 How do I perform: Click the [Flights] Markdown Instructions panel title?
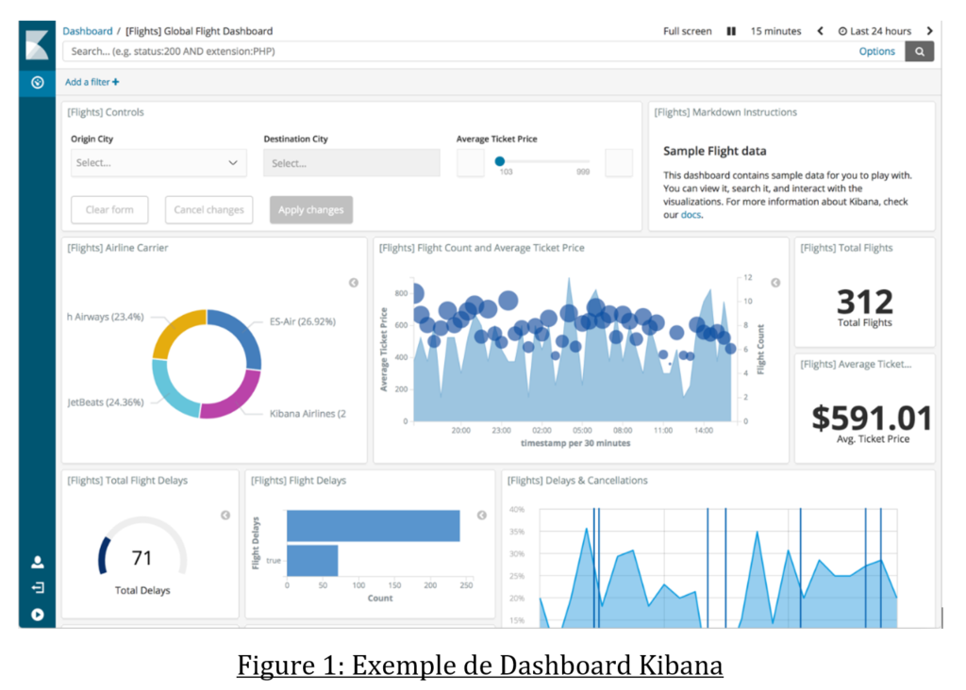coord(725,112)
